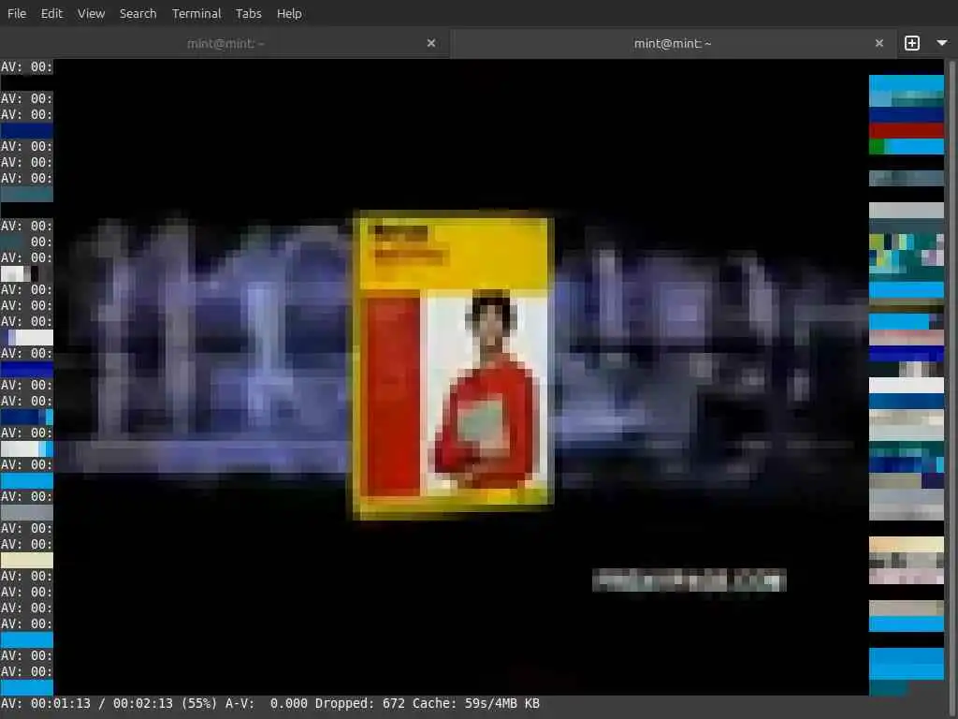Open the Help menu
The height and width of the screenshot is (719, 958).
pyautogui.click(x=289, y=13)
